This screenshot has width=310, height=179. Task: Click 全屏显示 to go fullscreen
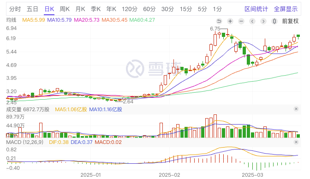click(286, 9)
